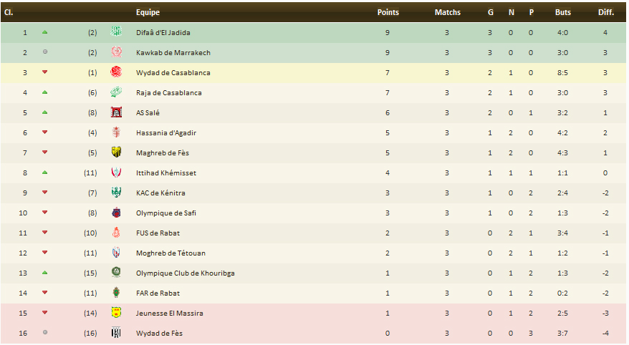The image size is (629, 345).
Task: Click the Olympique de Safi club logo
Action: click(x=116, y=213)
